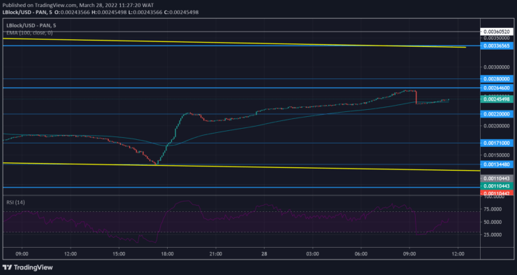
Task: Select the 0.00336565 price label
Action: click(497, 46)
